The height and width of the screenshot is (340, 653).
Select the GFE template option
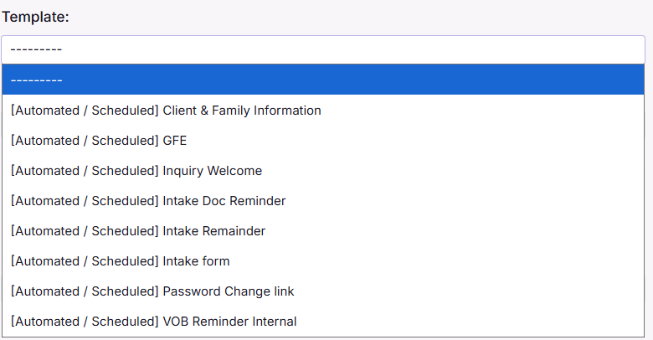(99, 141)
